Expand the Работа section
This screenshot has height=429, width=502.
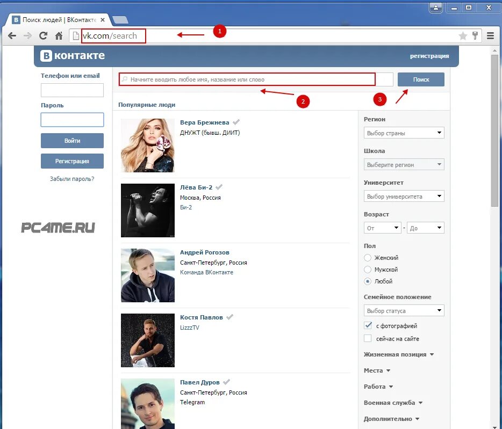click(378, 387)
